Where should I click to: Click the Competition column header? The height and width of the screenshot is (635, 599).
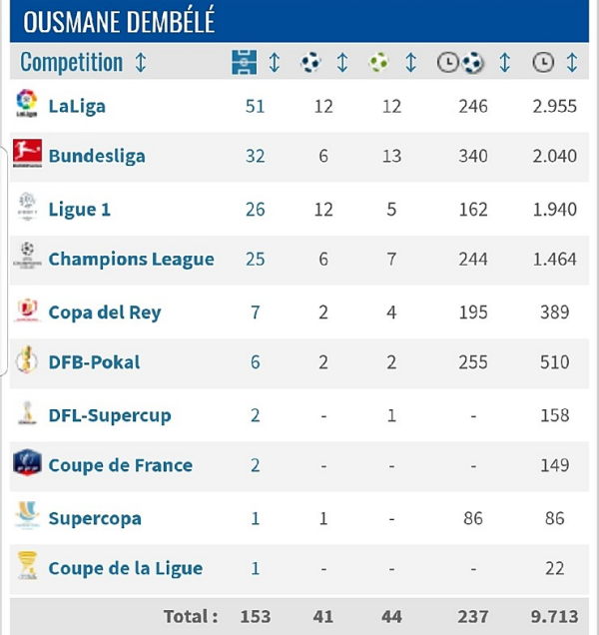pos(71,63)
